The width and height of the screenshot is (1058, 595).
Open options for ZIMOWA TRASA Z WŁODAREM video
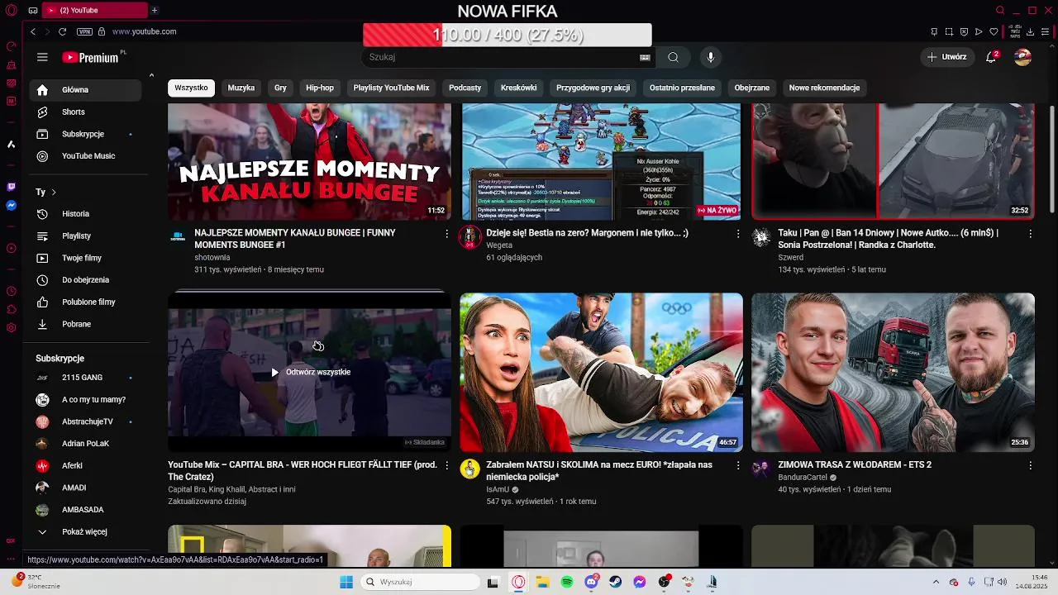1030,465
